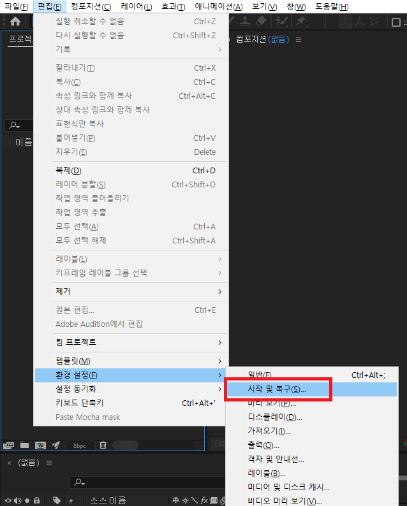Choose 시작 및 복구(S)... from preferences submenu
The width and height of the screenshot is (407, 506).
(x=312, y=389)
